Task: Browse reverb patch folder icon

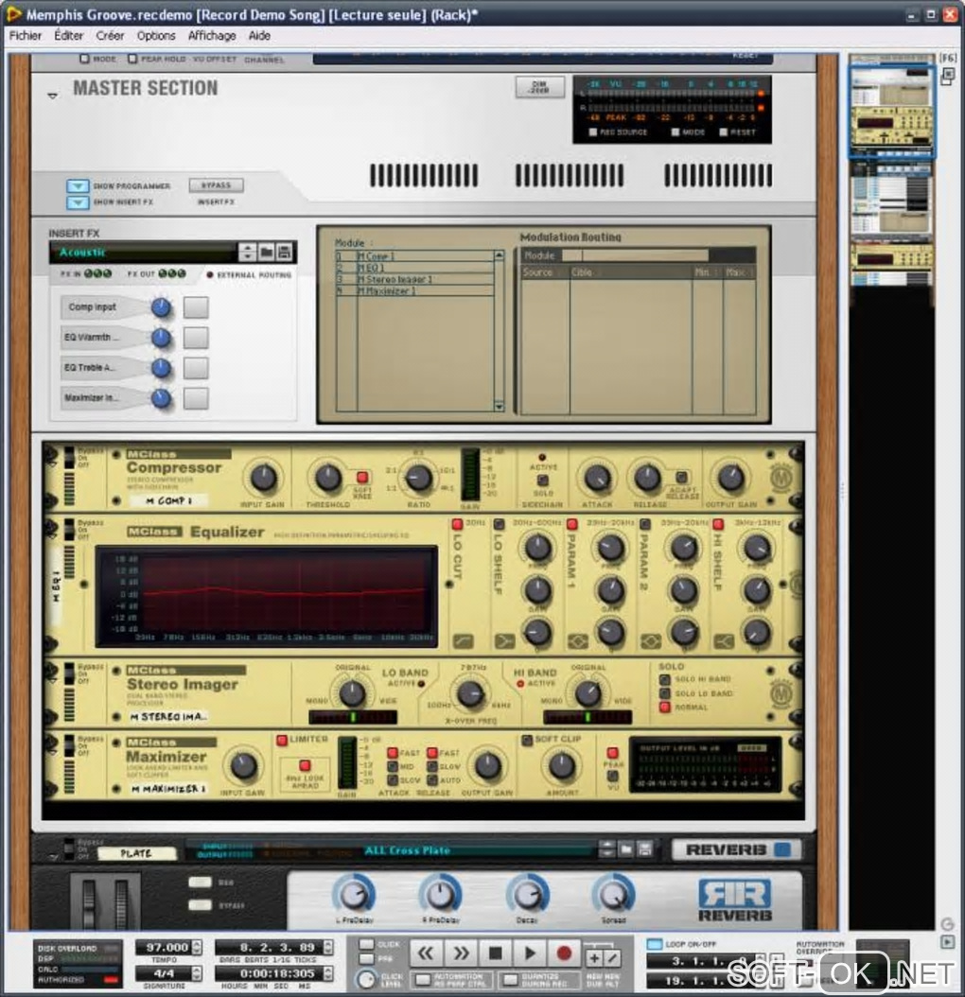Action: pyautogui.click(x=626, y=848)
